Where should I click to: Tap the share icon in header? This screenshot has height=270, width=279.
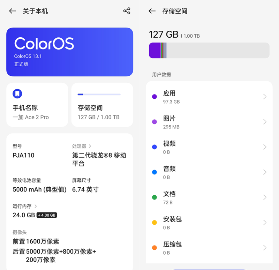click(x=127, y=11)
